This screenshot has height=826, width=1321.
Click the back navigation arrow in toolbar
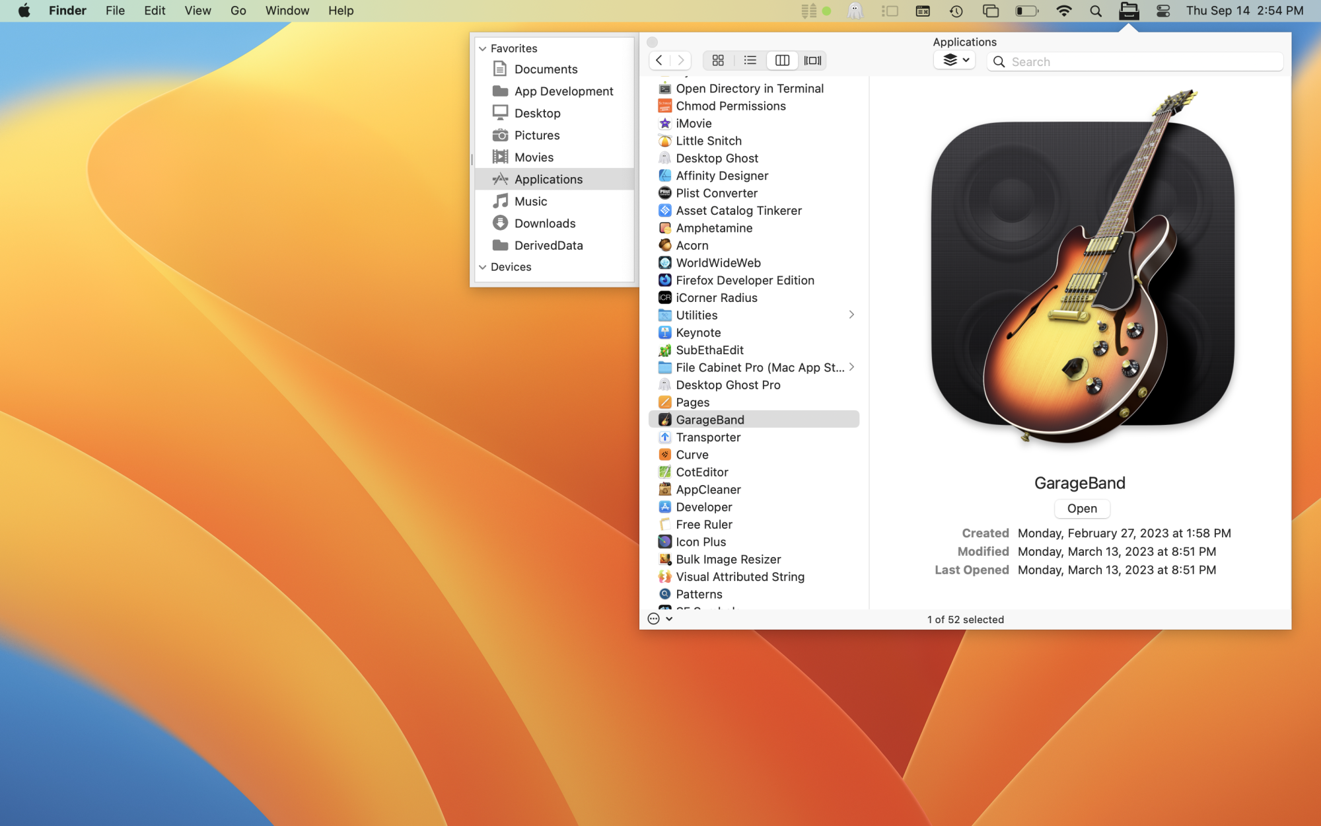point(659,60)
